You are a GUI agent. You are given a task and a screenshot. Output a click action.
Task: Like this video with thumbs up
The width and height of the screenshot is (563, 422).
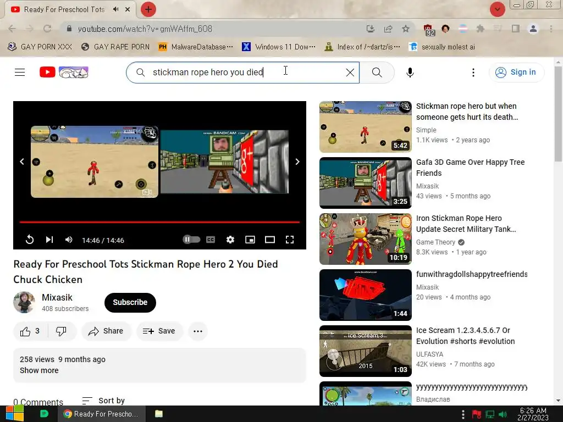coord(30,331)
